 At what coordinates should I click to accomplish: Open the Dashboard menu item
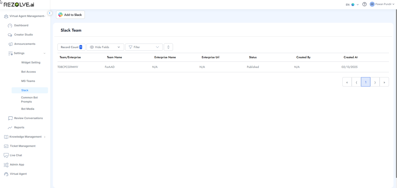[21, 25]
